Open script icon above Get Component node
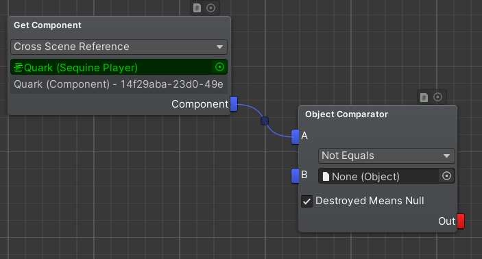482x259 pixels. pyautogui.click(x=197, y=8)
